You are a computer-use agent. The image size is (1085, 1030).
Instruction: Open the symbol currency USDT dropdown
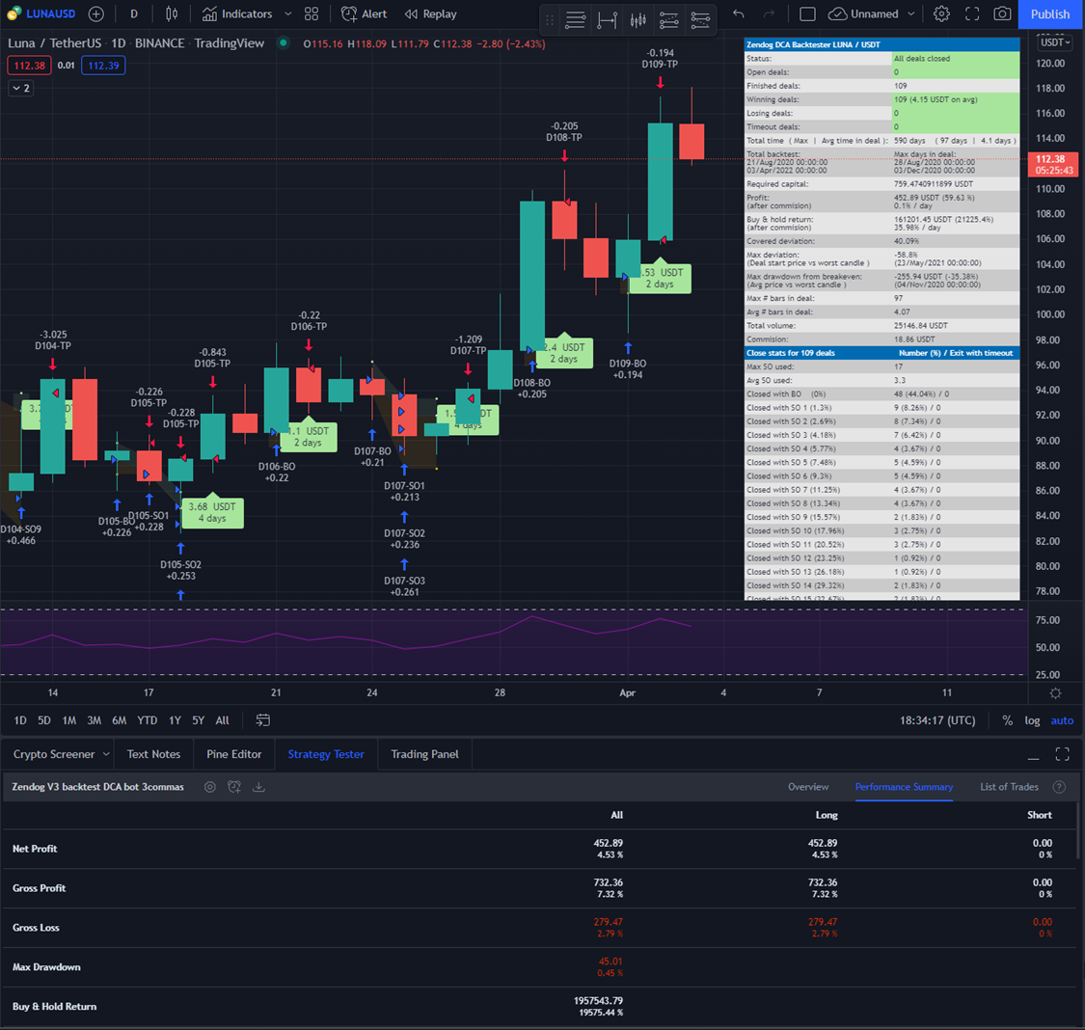1054,42
